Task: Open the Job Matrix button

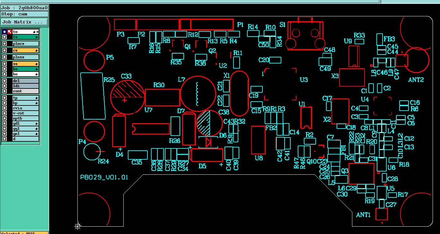Action: pos(24,22)
